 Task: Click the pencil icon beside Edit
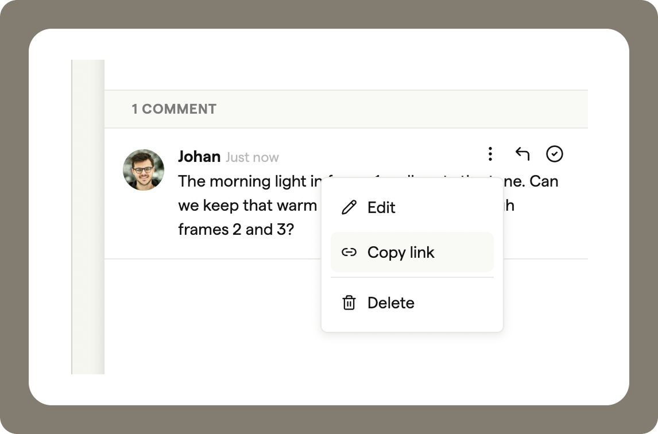pyautogui.click(x=349, y=207)
